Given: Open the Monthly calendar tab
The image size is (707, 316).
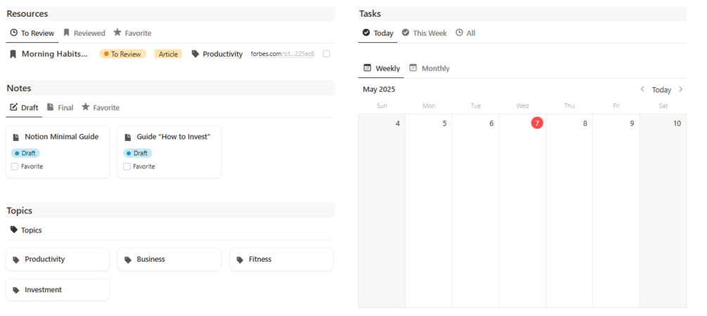Looking at the screenshot, I should point(429,68).
